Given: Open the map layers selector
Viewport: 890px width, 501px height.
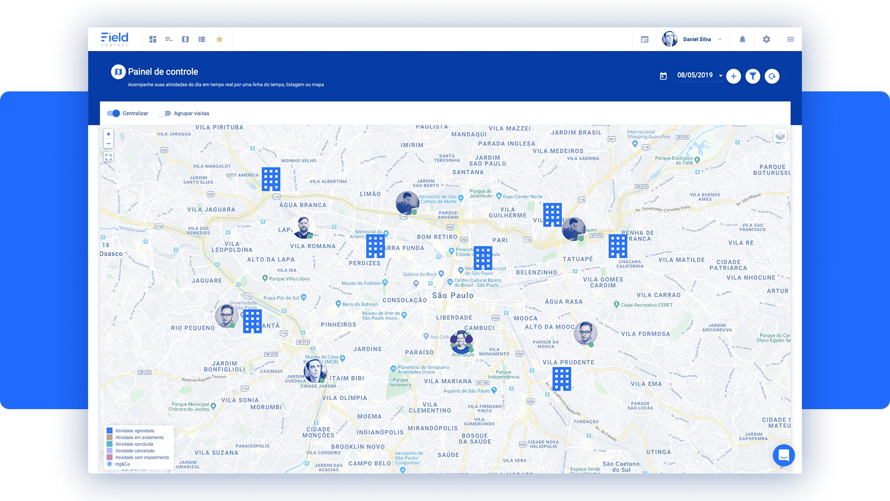Looking at the screenshot, I should (x=780, y=136).
